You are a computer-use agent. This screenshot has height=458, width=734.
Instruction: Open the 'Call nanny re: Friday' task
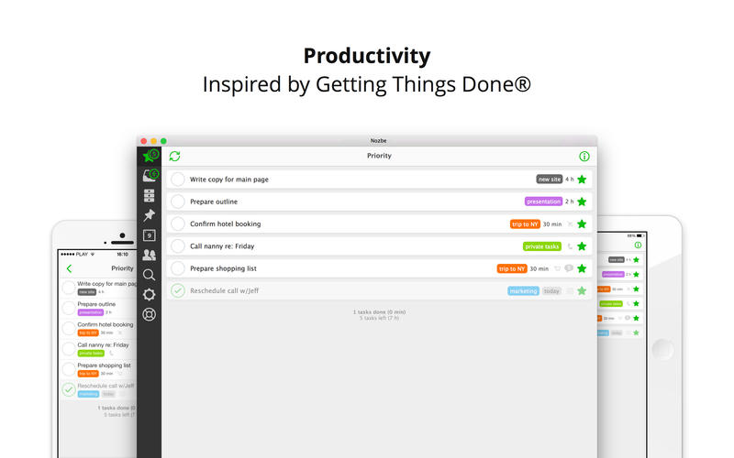(x=222, y=246)
